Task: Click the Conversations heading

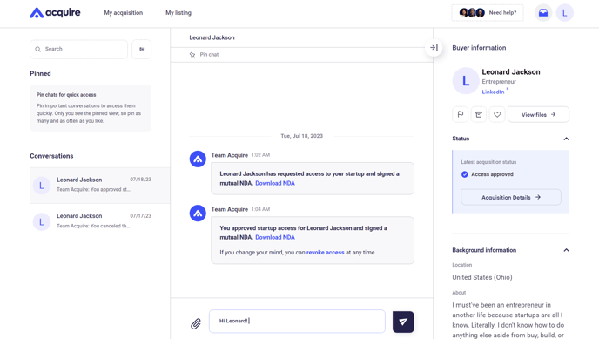Action: (x=51, y=156)
